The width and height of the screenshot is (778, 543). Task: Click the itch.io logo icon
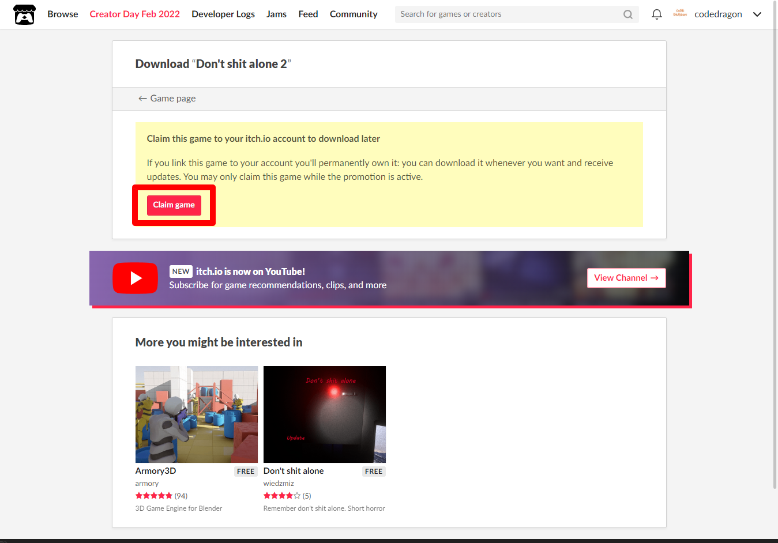tap(24, 14)
